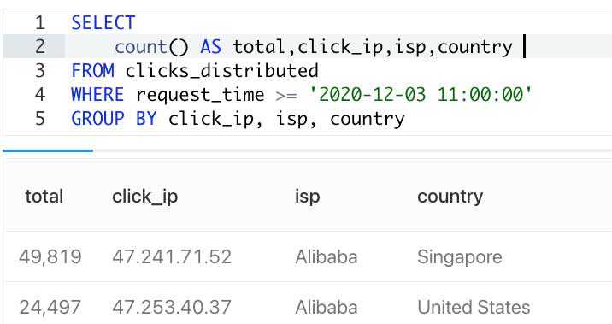
Task: Sort by the isp column header
Action: click(307, 197)
